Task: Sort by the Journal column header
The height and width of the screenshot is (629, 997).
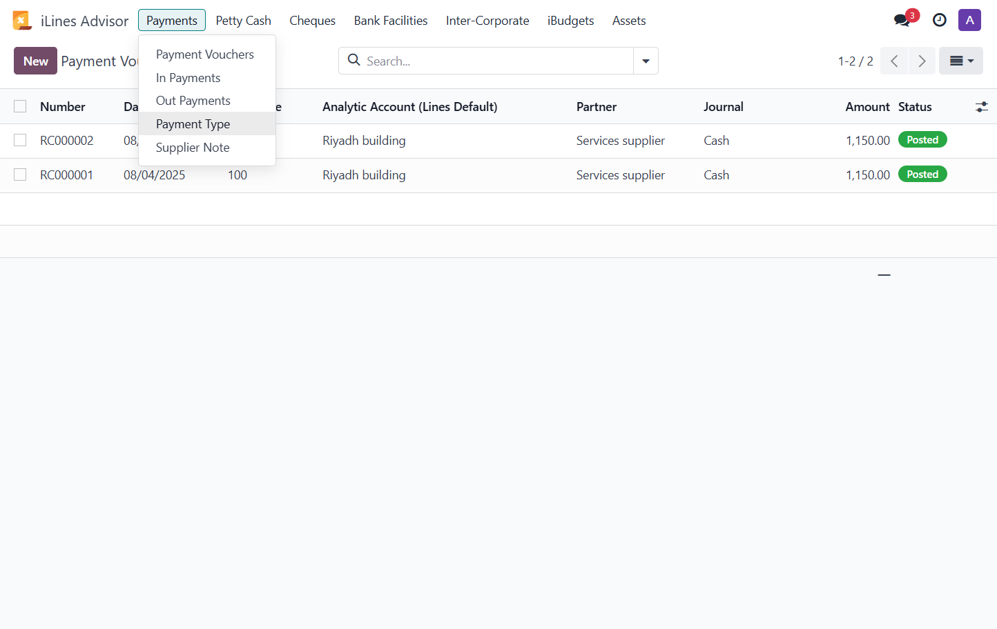Action: click(x=724, y=107)
